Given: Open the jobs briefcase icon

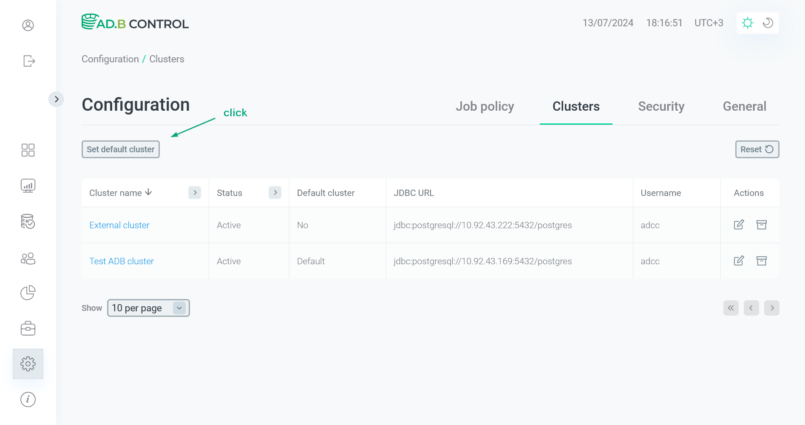Looking at the screenshot, I should 28,328.
